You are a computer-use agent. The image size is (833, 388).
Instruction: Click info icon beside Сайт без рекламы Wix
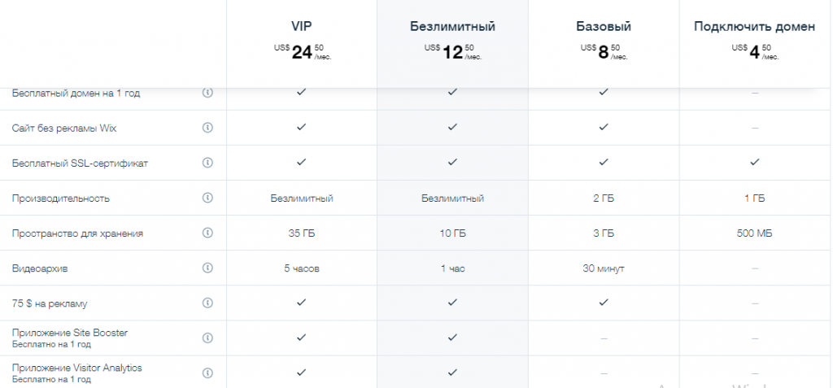pos(207,128)
